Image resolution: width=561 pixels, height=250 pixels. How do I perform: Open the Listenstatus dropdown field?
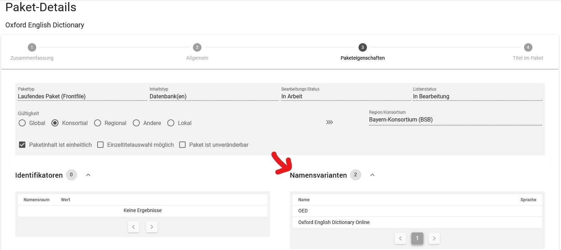click(477, 97)
